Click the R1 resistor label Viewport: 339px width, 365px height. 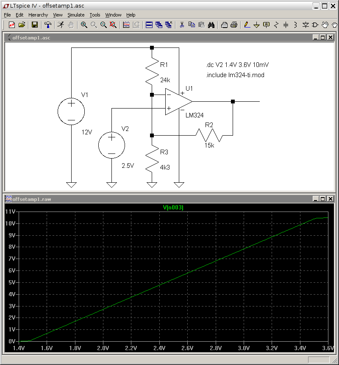pyautogui.click(x=164, y=65)
